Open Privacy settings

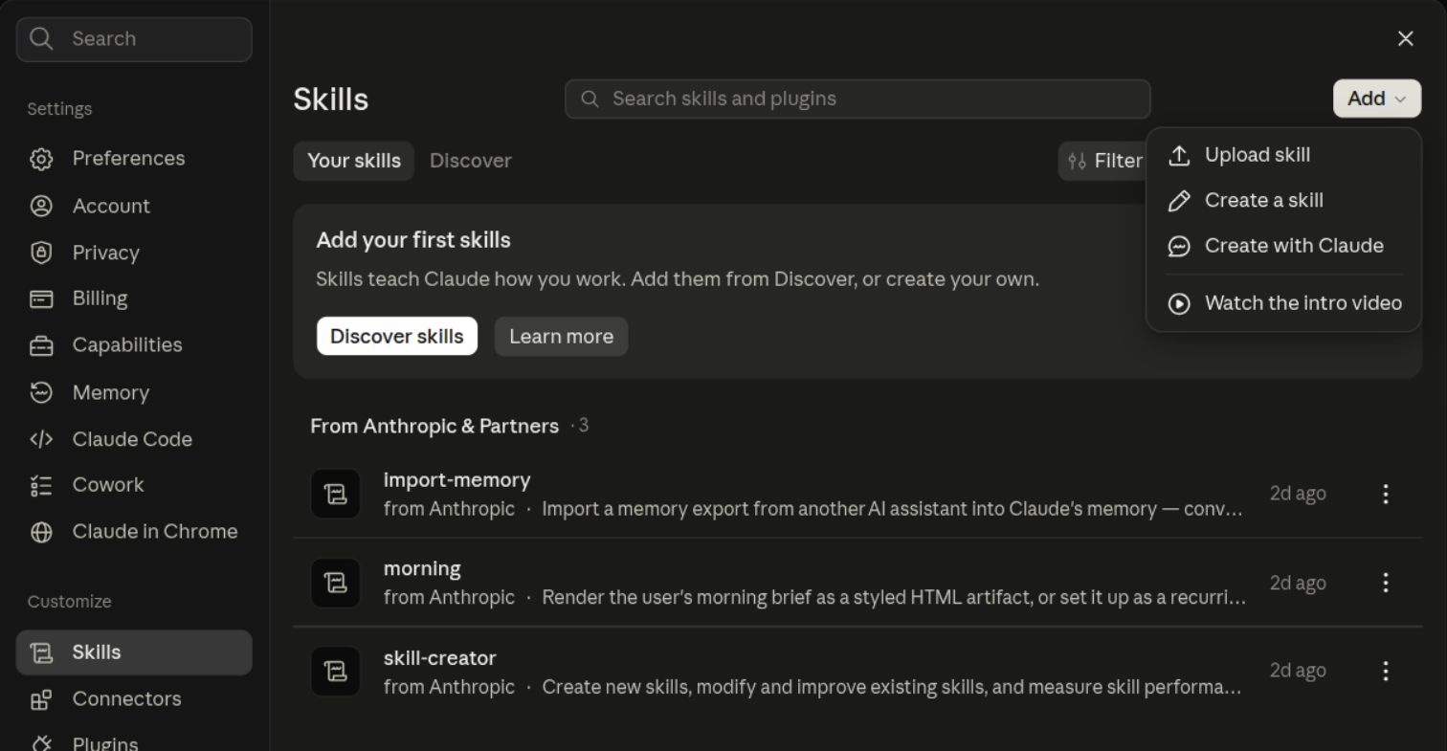coord(134,253)
